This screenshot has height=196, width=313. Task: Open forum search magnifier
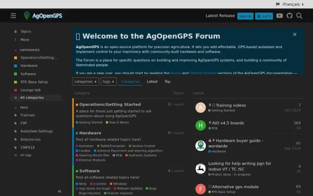(299, 16)
